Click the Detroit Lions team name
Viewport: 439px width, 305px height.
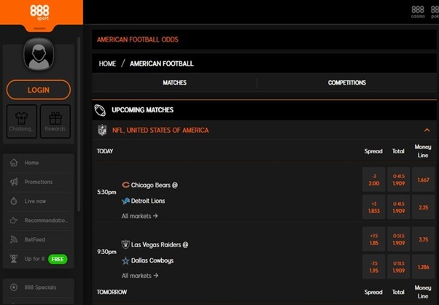[148, 201]
